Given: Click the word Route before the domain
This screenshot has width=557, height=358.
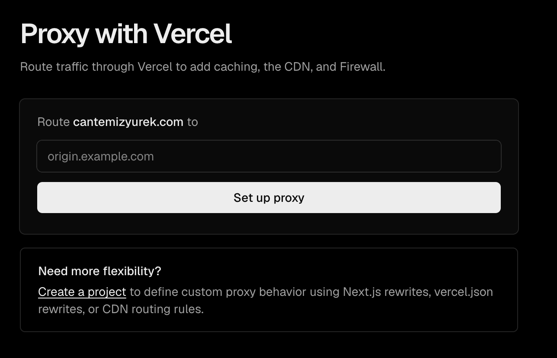Looking at the screenshot, I should click(54, 122).
